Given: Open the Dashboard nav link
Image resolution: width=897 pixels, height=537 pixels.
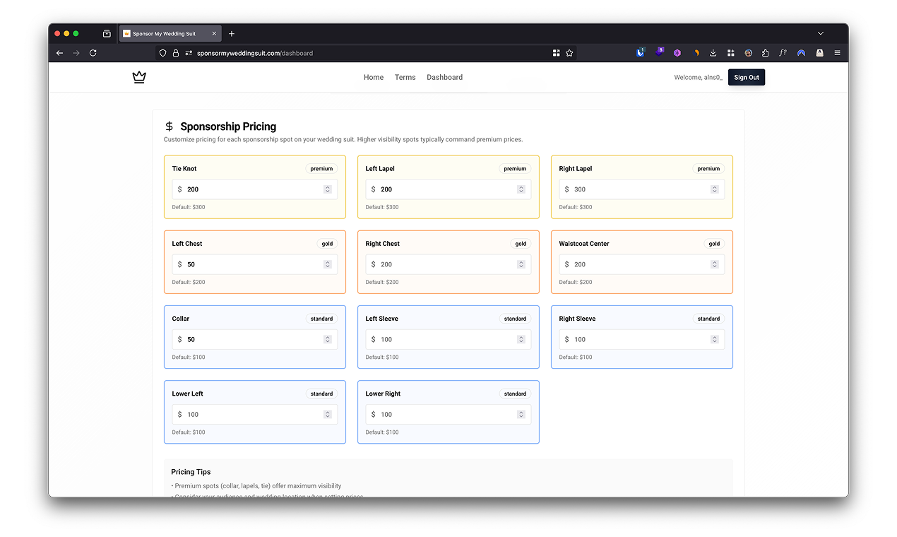Looking at the screenshot, I should point(445,78).
